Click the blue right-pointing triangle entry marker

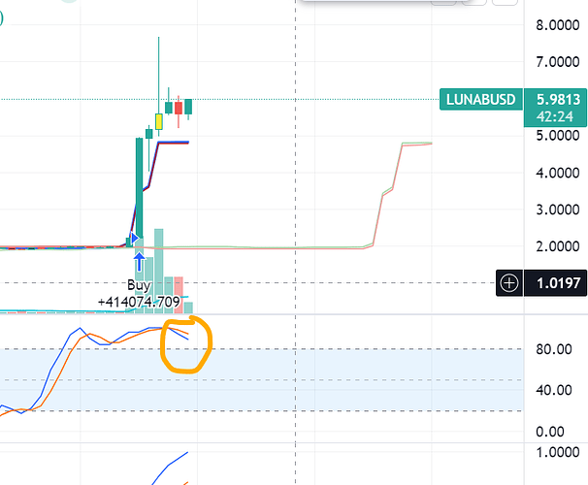pyautogui.click(x=135, y=238)
